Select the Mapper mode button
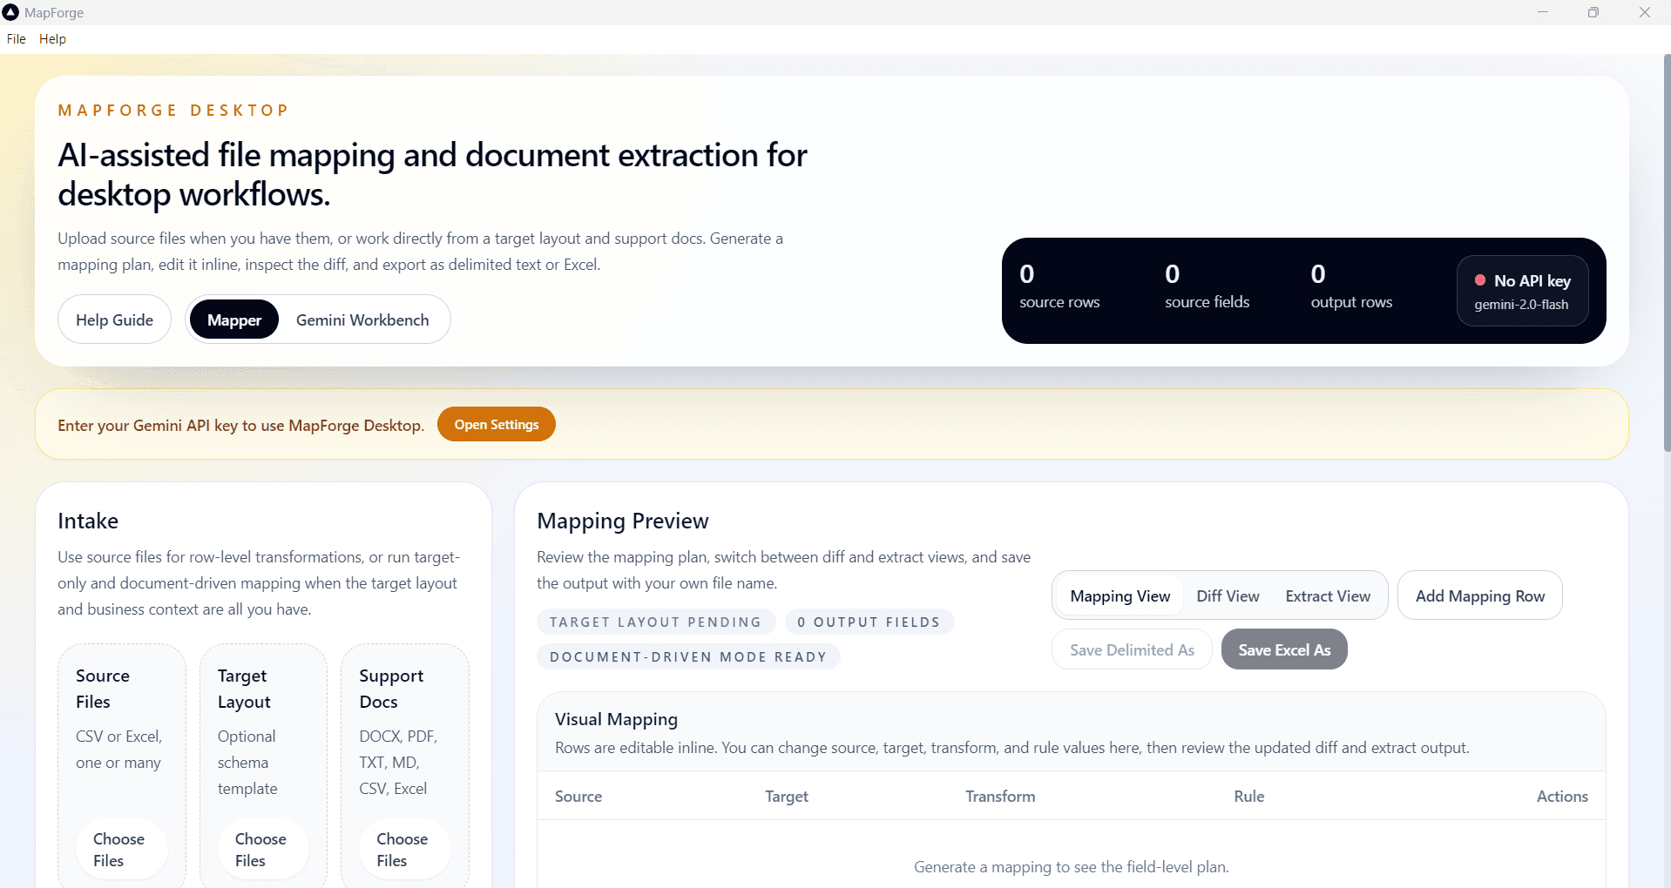The height and width of the screenshot is (888, 1671). [x=233, y=319]
